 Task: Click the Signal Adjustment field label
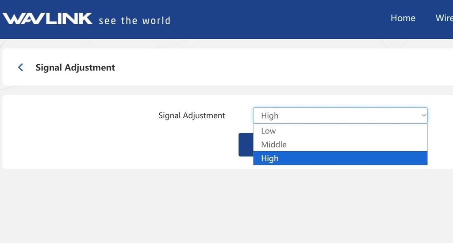pyautogui.click(x=192, y=116)
